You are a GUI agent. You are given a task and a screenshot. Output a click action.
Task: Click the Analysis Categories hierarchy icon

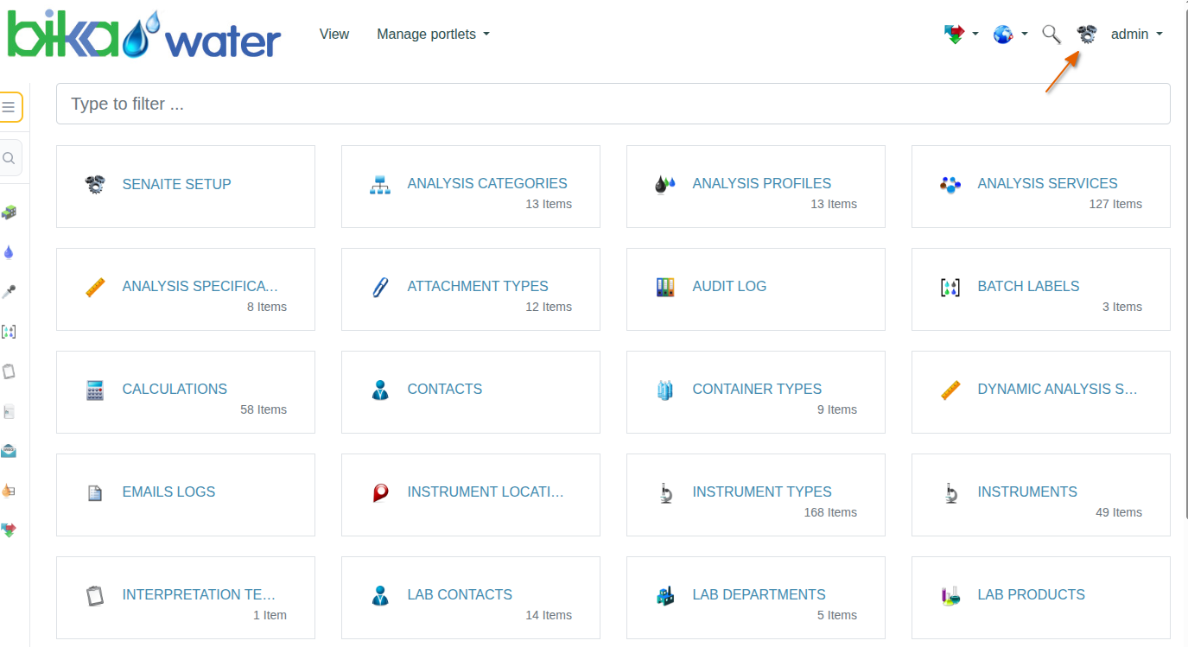(x=380, y=184)
